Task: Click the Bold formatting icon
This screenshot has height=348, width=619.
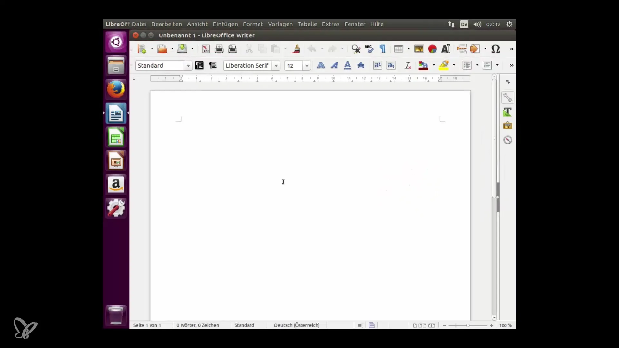Action: (x=321, y=65)
